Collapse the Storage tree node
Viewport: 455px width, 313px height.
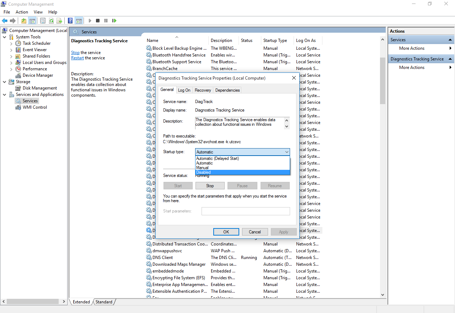coord(4,82)
